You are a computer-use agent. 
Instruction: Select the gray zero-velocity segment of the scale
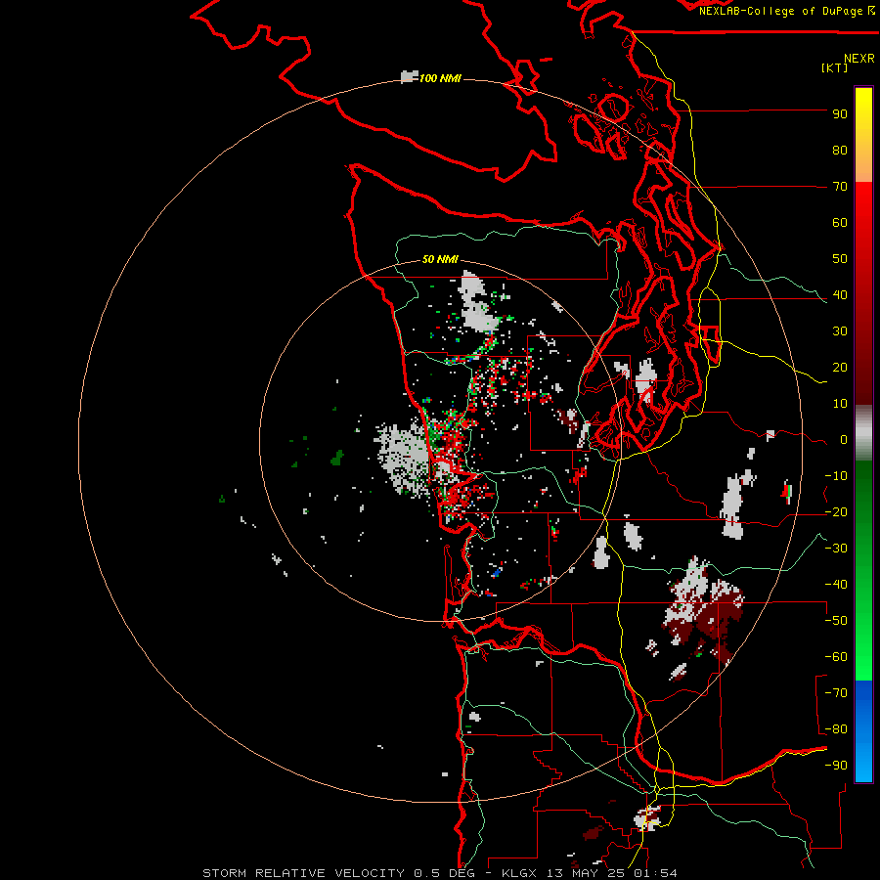click(x=863, y=433)
